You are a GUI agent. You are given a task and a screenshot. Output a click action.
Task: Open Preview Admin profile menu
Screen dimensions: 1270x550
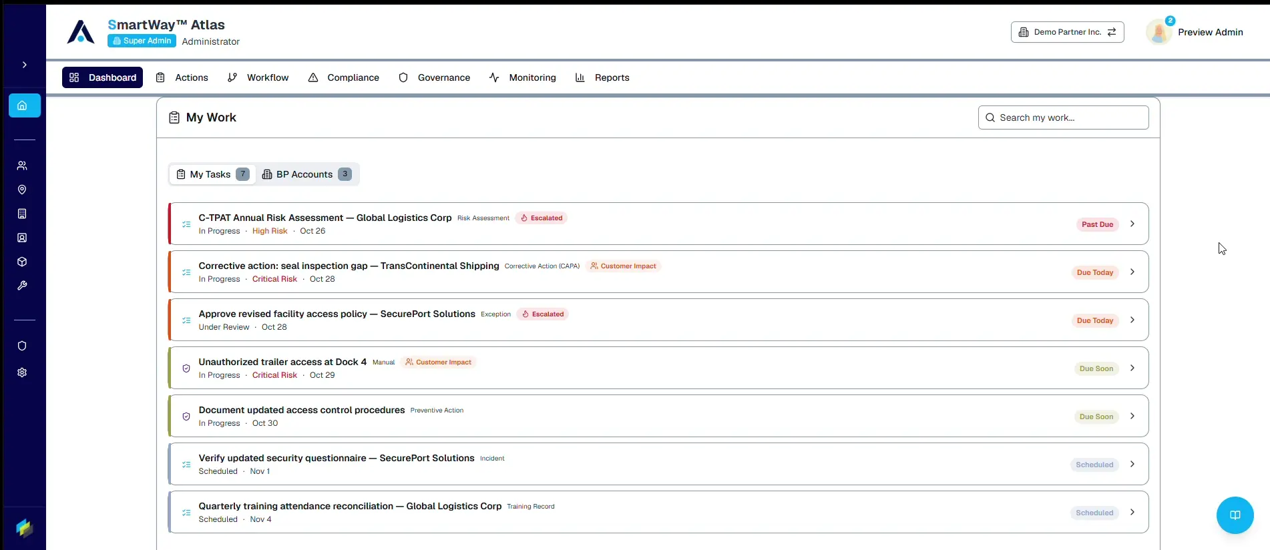[x=1210, y=32]
